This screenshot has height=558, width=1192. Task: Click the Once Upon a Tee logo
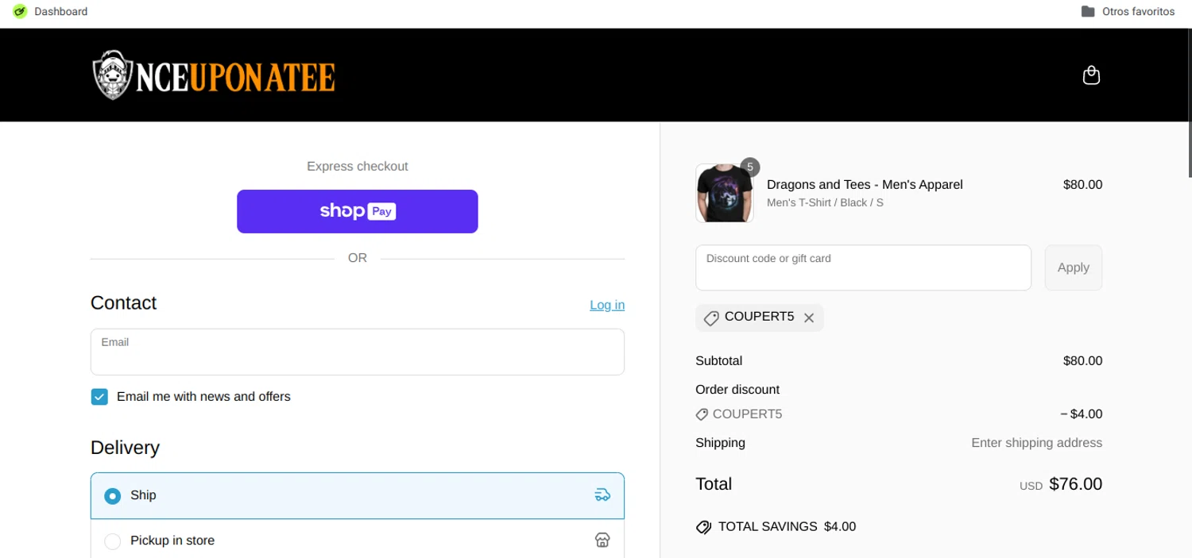click(214, 75)
